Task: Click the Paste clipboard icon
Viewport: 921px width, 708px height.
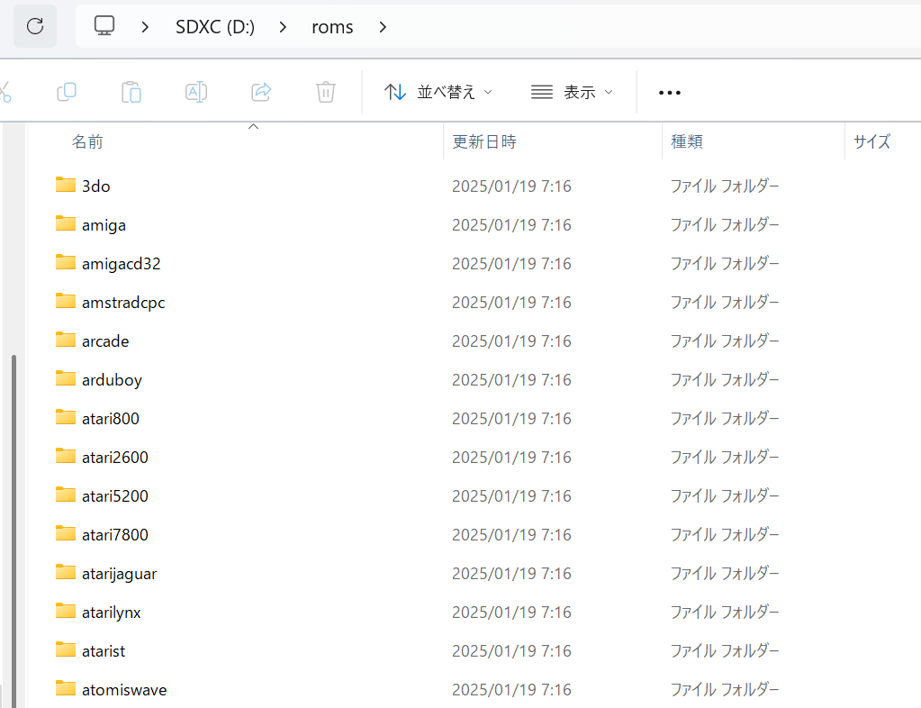Action: (131, 92)
